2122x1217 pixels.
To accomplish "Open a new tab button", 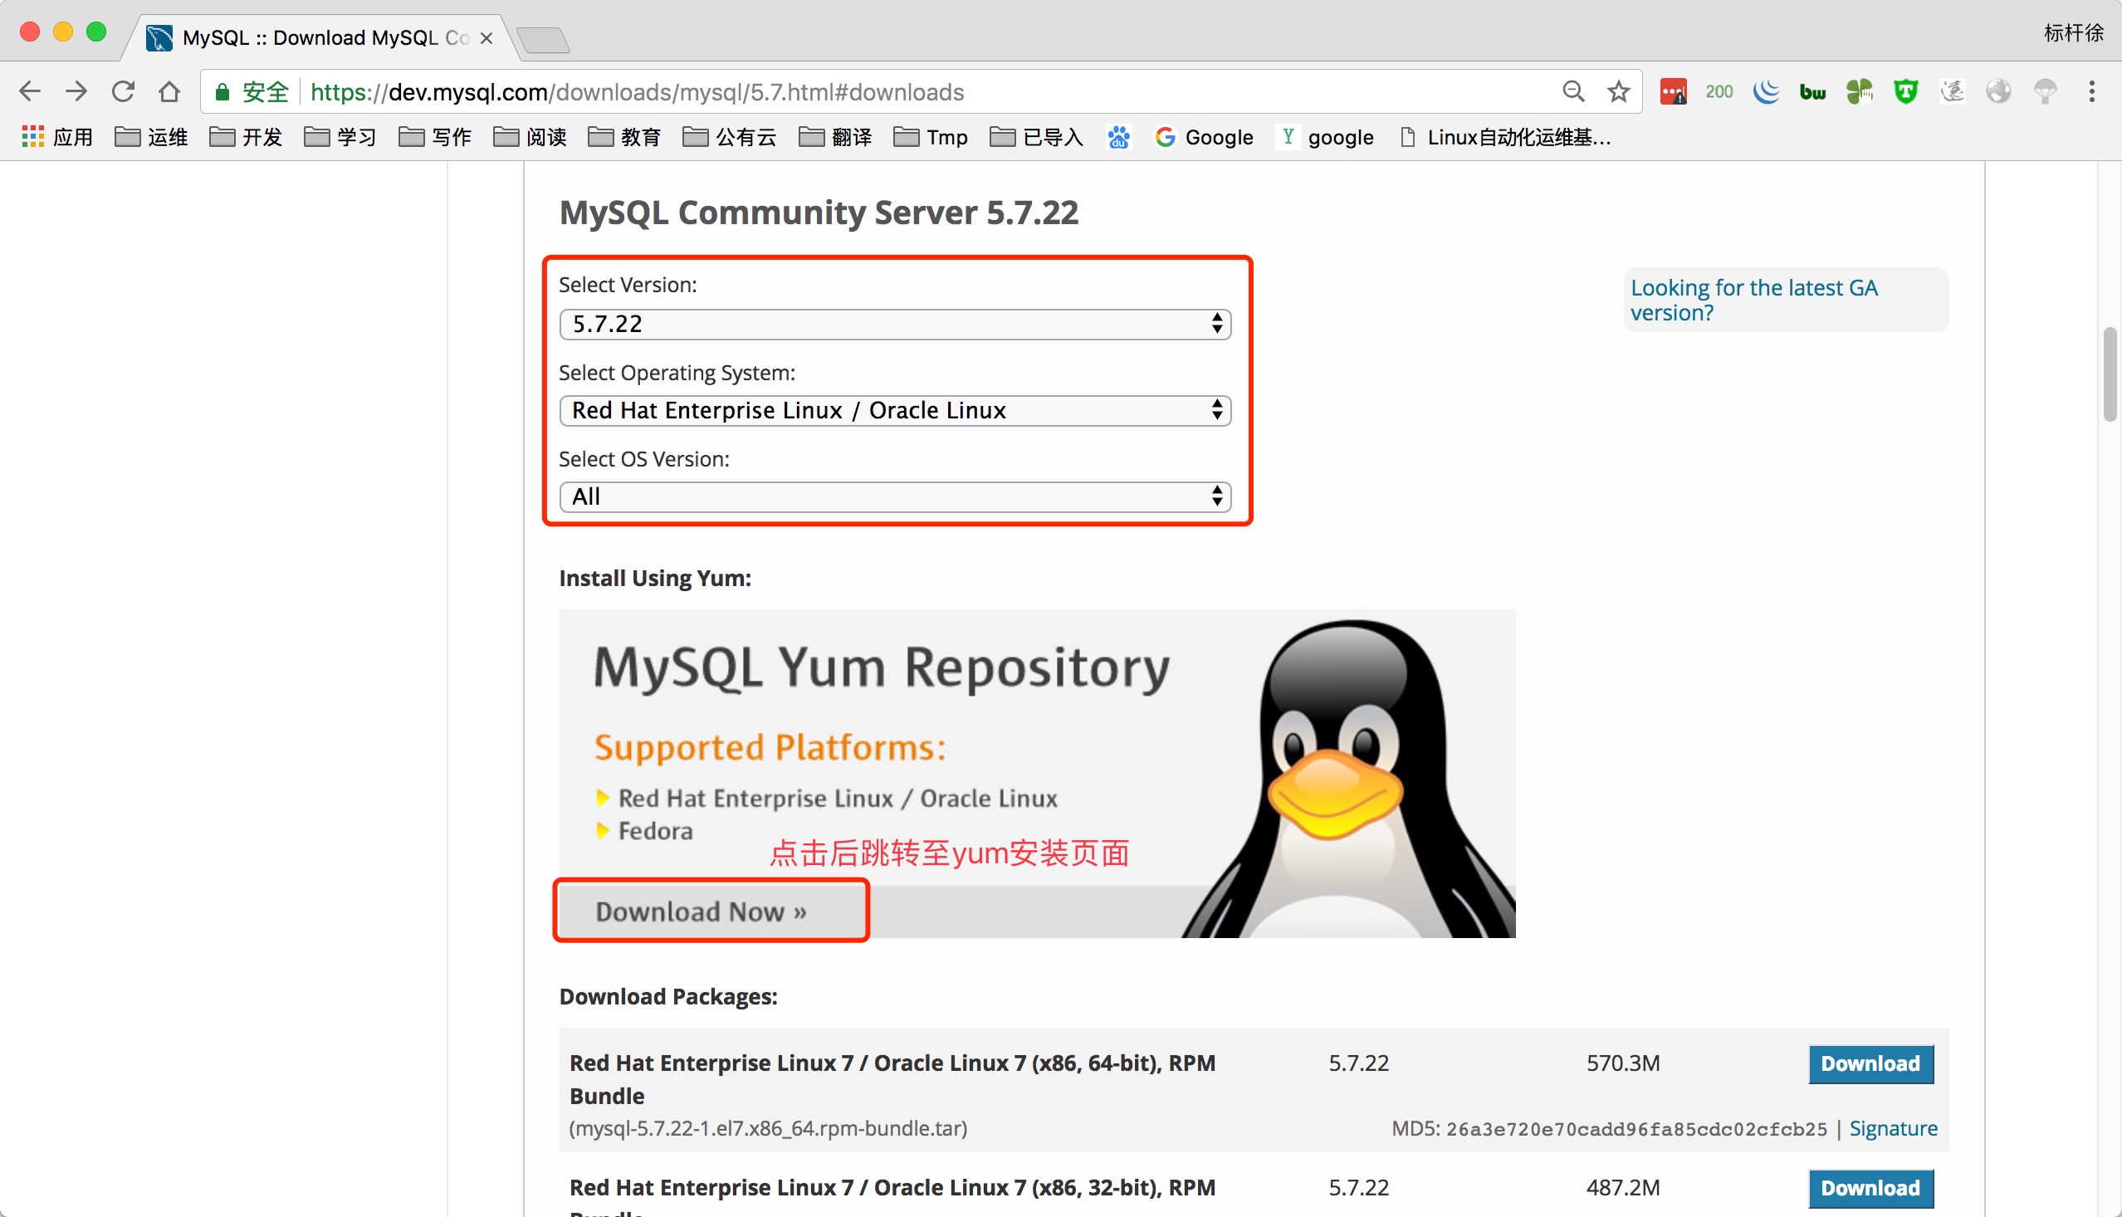I will pyautogui.click(x=543, y=39).
